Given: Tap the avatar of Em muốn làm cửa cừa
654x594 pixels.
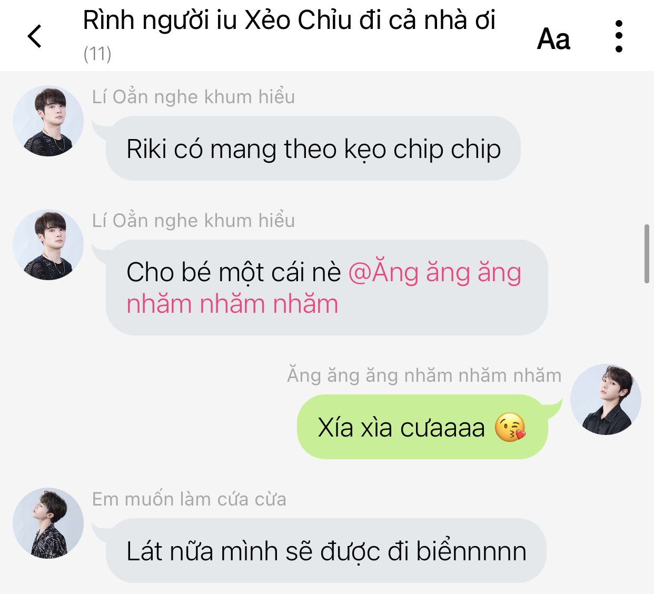Looking at the screenshot, I should click(x=48, y=523).
